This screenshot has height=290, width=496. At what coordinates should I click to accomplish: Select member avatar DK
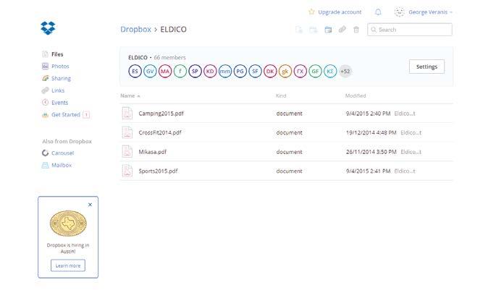[270, 71]
